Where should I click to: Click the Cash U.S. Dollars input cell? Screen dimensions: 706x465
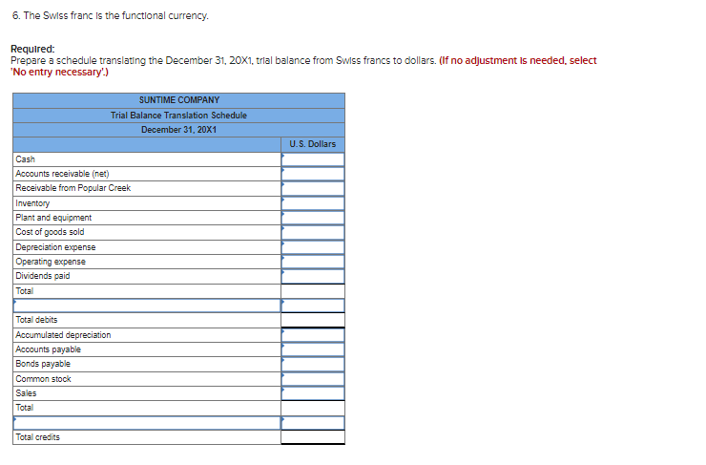(313, 159)
